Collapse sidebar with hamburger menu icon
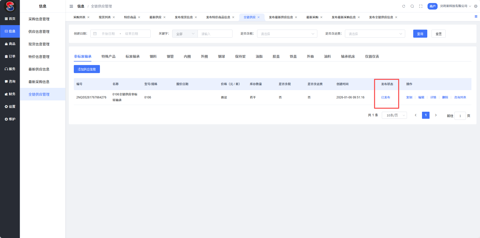Image resolution: width=480 pixels, height=238 pixels. tap(71, 6)
